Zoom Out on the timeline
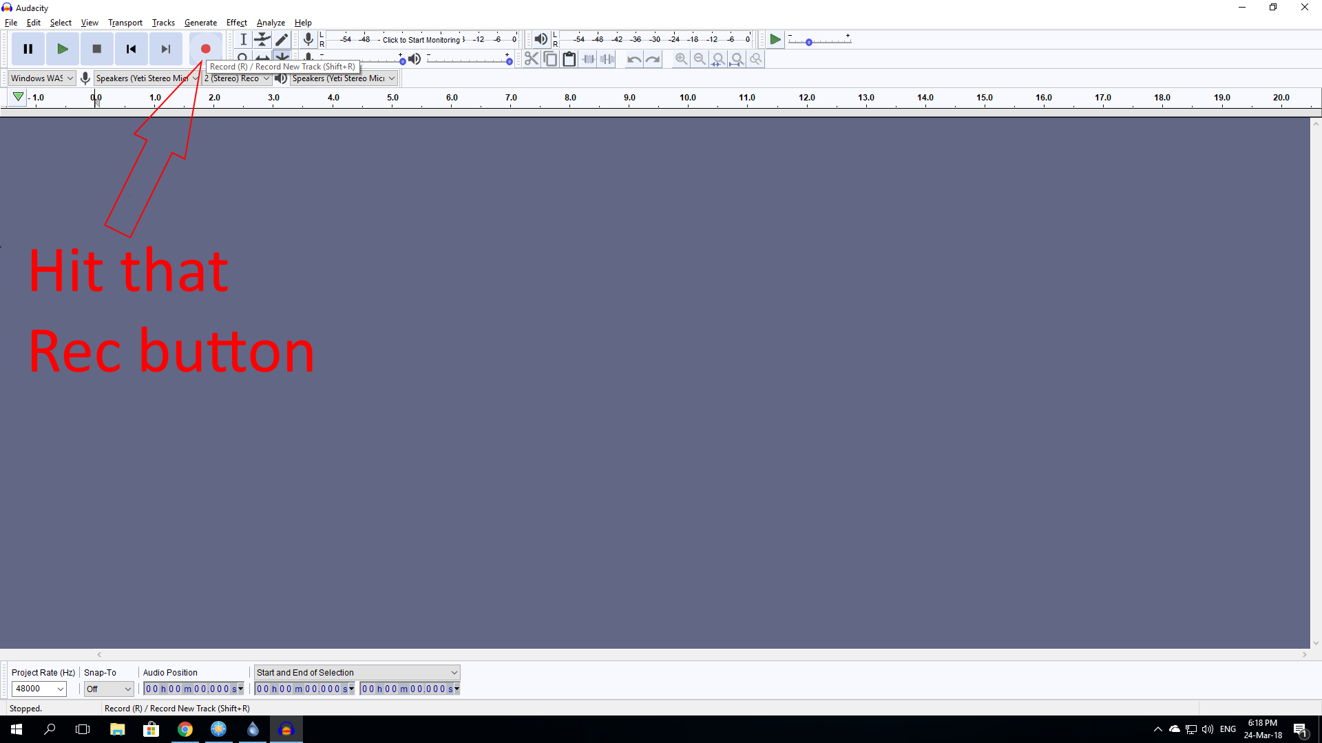1322x743 pixels. (700, 59)
